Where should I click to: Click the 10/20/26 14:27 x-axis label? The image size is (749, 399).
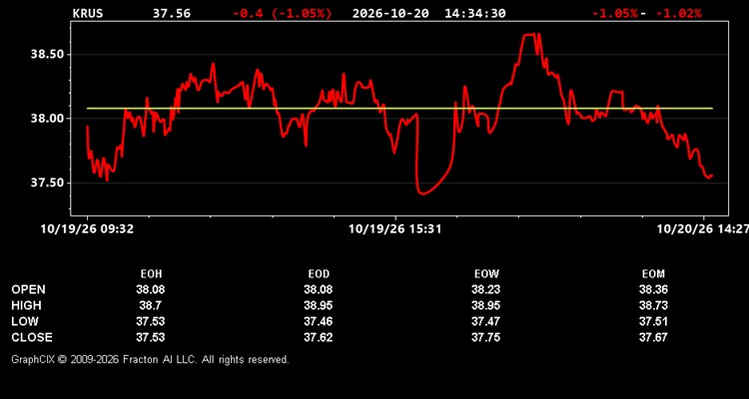click(x=703, y=229)
